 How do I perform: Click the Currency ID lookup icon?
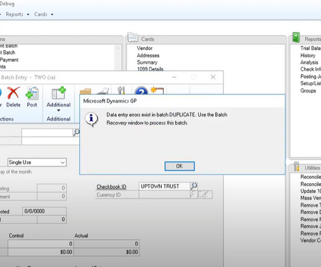(x=193, y=195)
